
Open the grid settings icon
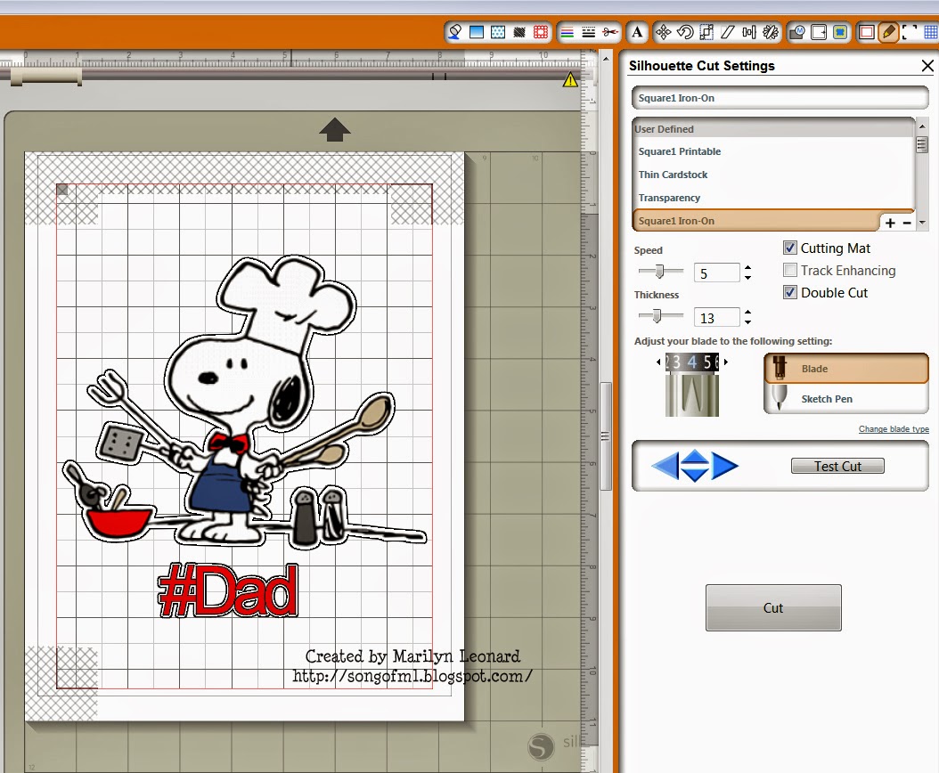(x=930, y=32)
